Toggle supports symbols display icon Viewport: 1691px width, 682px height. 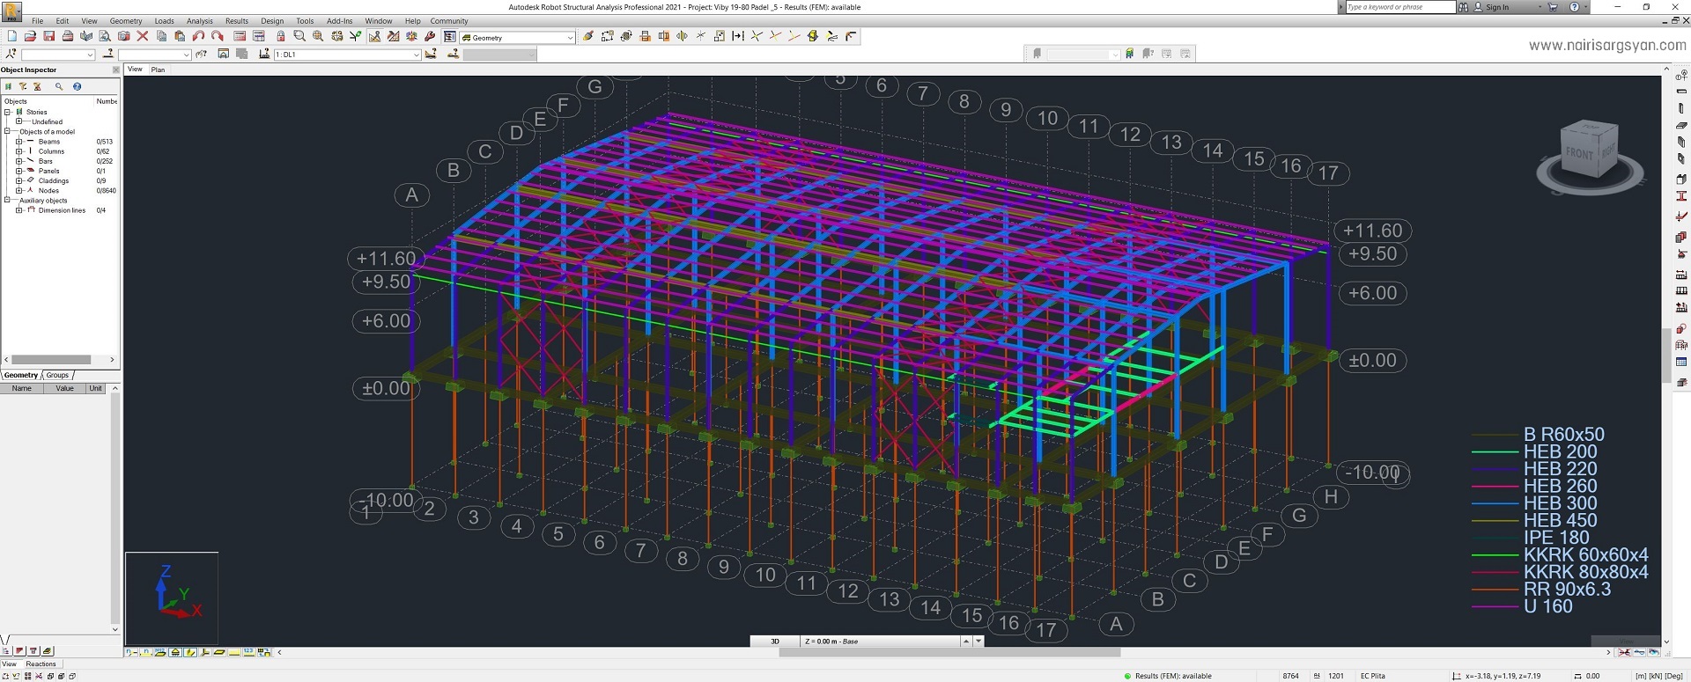[175, 652]
